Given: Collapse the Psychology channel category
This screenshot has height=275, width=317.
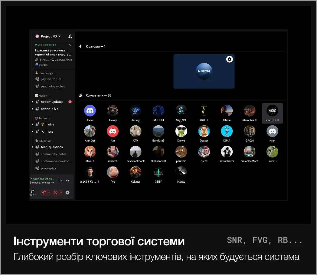Looking at the screenshot, I should pos(46,73).
